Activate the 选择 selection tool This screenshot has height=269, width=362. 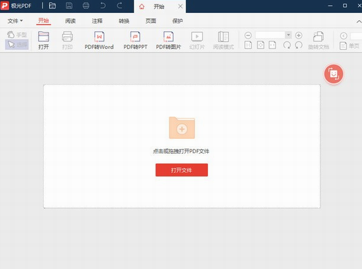[x=17, y=45]
